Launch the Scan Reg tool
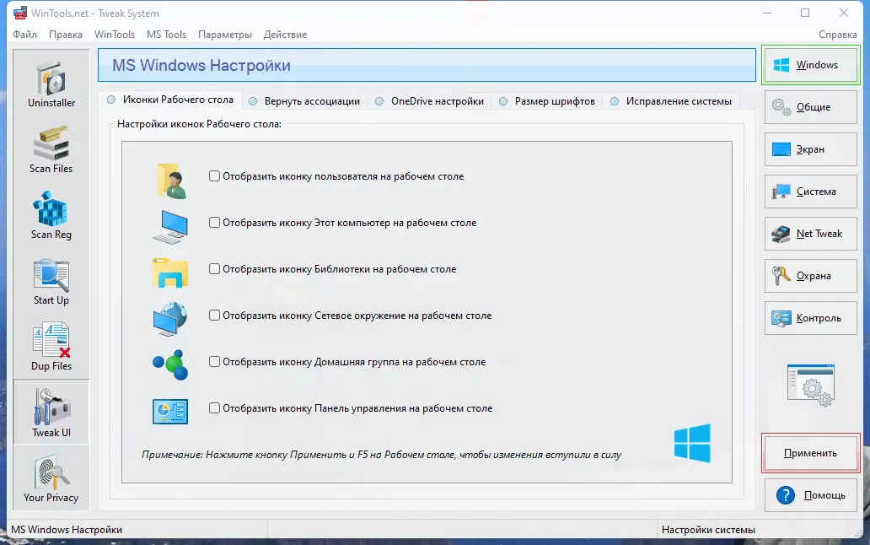Viewport: 870px width, 545px height. point(51,216)
